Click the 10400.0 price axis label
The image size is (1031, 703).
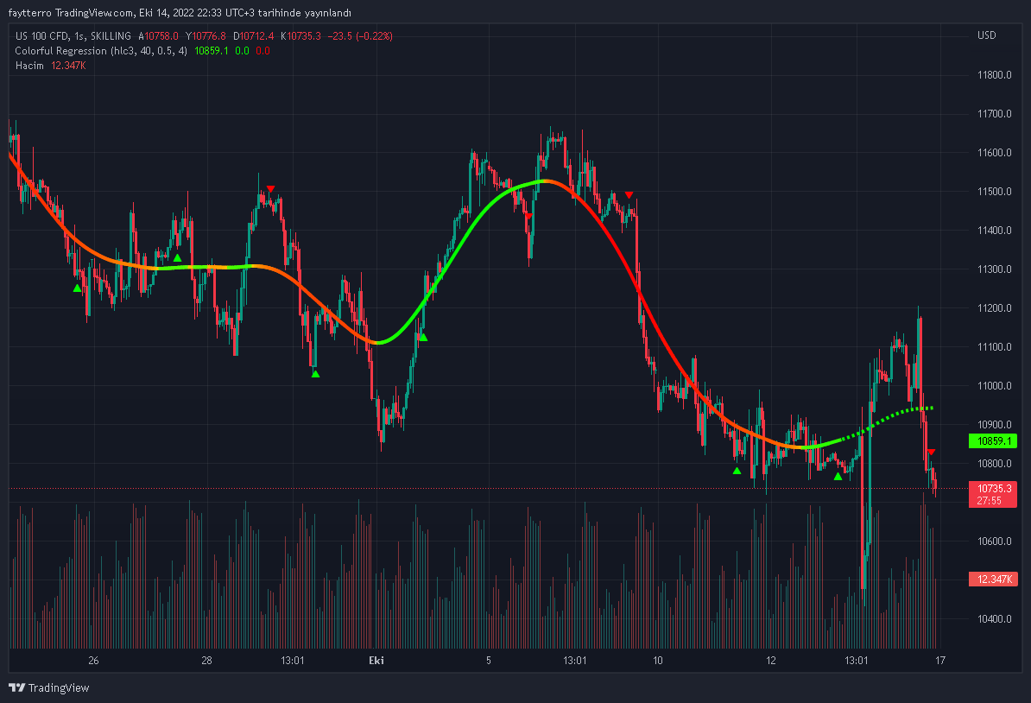[994, 619]
